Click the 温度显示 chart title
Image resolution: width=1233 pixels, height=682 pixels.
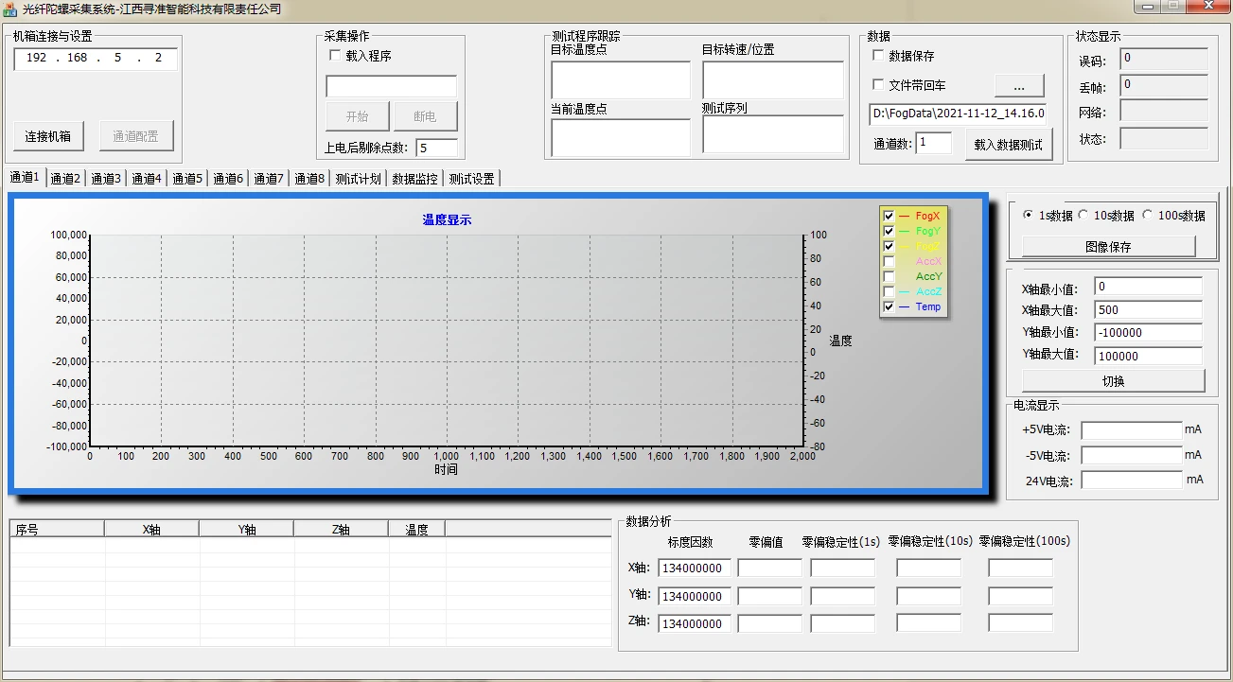[x=447, y=220]
